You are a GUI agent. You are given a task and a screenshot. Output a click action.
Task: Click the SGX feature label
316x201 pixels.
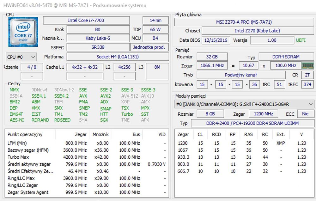point(104,120)
